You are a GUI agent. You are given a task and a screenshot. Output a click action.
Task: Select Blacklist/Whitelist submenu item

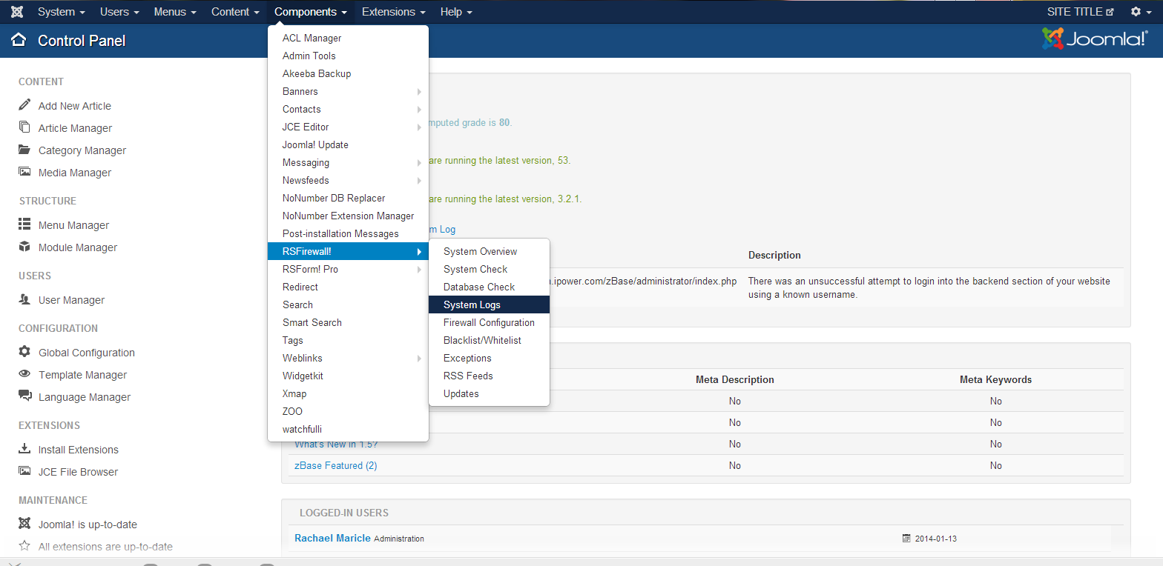tap(489, 340)
